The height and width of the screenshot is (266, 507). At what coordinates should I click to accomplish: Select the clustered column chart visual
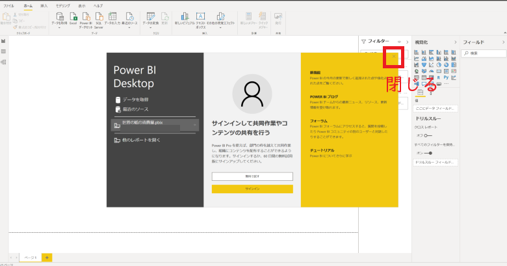(x=439, y=52)
